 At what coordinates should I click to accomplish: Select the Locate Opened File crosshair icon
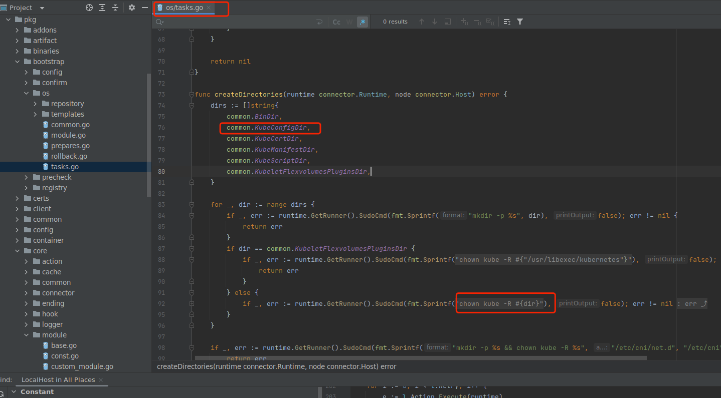point(89,8)
